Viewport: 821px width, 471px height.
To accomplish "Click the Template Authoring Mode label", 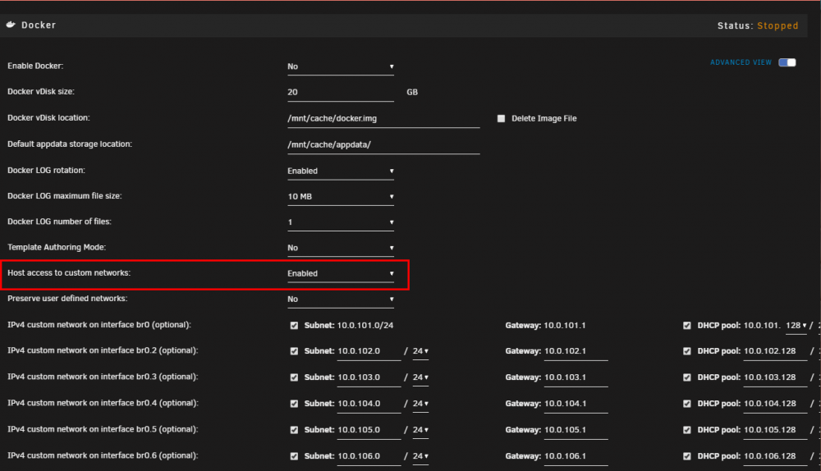I will click(57, 247).
